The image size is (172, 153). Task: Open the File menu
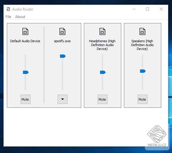click(x=8, y=17)
